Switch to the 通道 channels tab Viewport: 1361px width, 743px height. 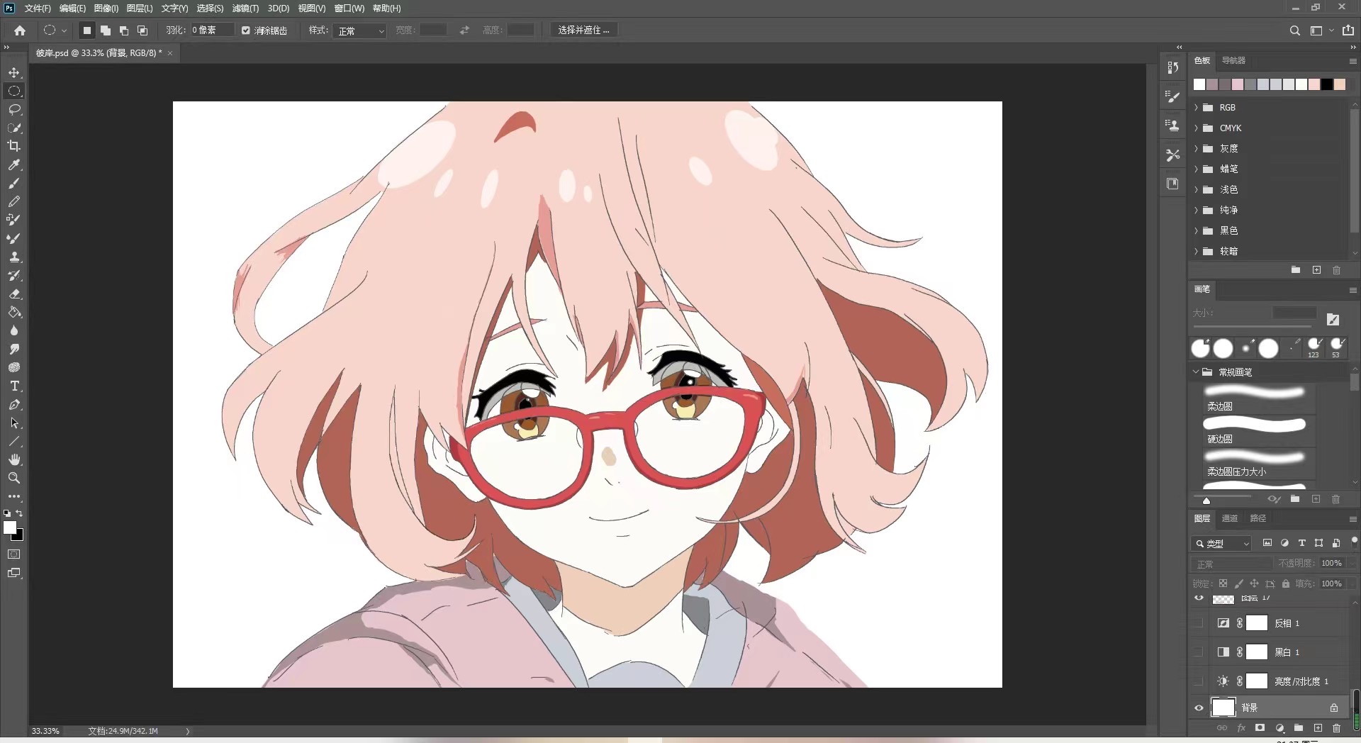coord(1230,518)
